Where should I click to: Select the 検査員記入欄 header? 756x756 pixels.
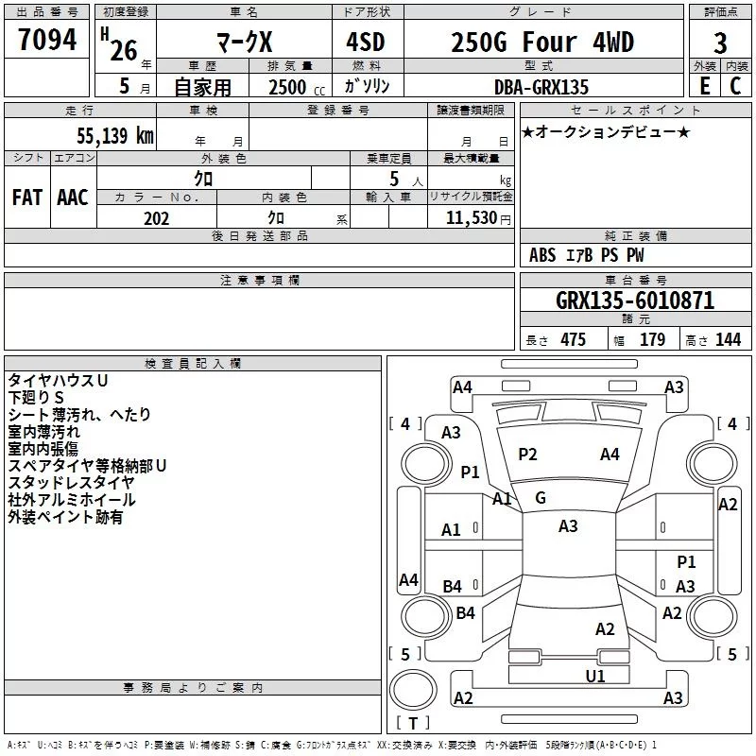click(x=193, y=364)
